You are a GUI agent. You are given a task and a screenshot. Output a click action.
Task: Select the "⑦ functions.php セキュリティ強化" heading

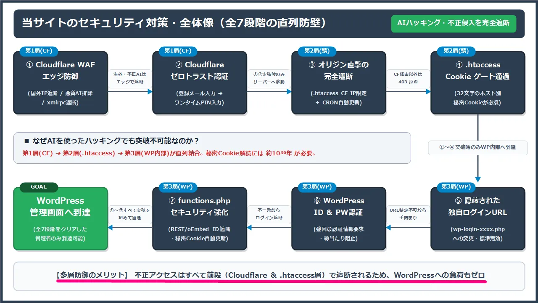coord(199,206)
